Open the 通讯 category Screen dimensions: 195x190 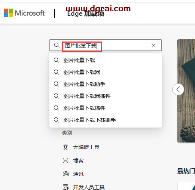point(78,174)
